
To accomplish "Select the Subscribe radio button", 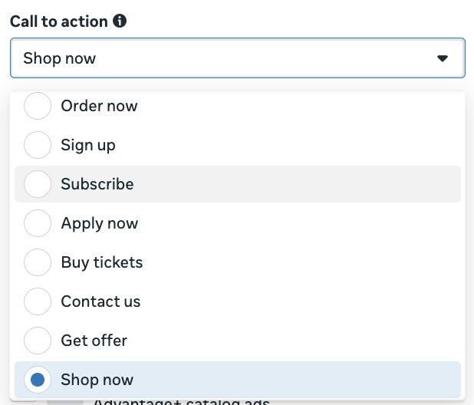I will (38, 184).
